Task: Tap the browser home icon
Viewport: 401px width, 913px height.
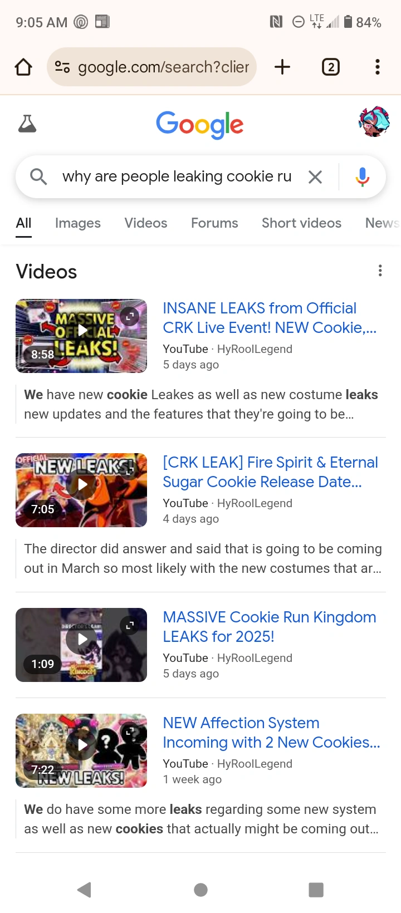Action: [23, 67]
